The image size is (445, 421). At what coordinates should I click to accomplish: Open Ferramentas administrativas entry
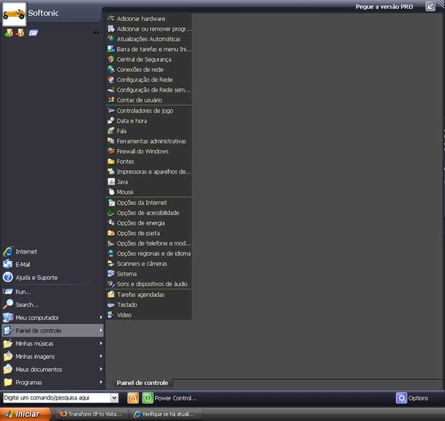tap(149, 141)
